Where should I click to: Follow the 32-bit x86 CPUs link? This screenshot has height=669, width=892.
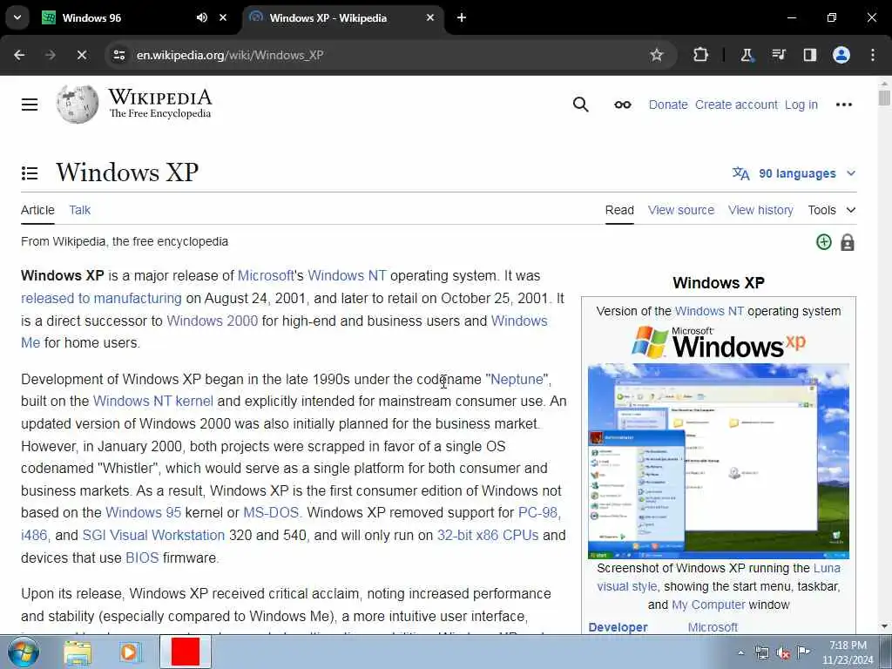[x=488, y=536]
